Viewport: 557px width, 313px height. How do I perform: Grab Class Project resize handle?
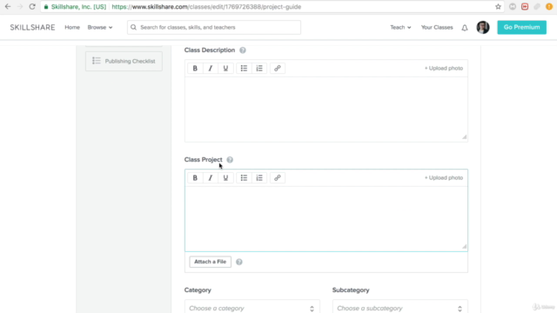point(464,246)
